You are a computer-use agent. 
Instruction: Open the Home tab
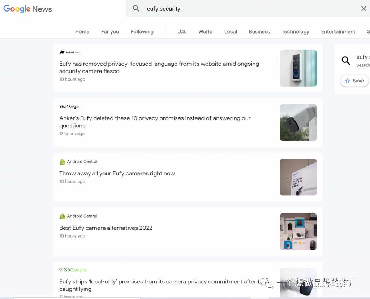[82, 32]
